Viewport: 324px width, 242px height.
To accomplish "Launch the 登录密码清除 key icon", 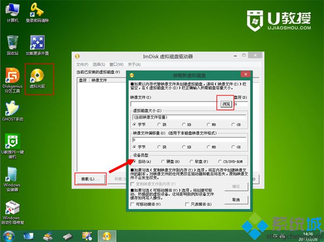I will pyautogui.click(x=37, y=13).
